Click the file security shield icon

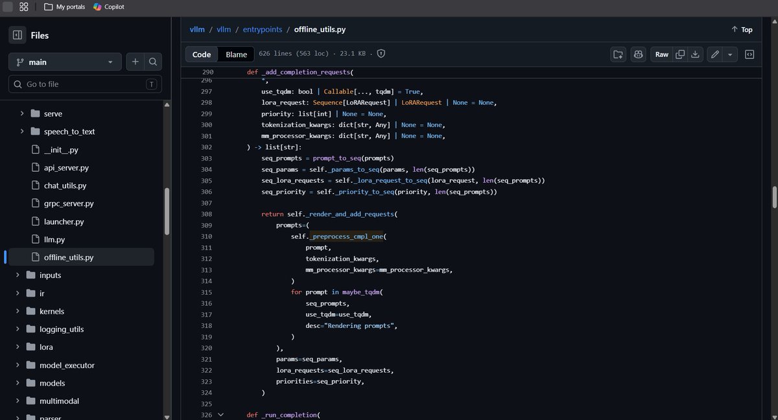[381, 54]
